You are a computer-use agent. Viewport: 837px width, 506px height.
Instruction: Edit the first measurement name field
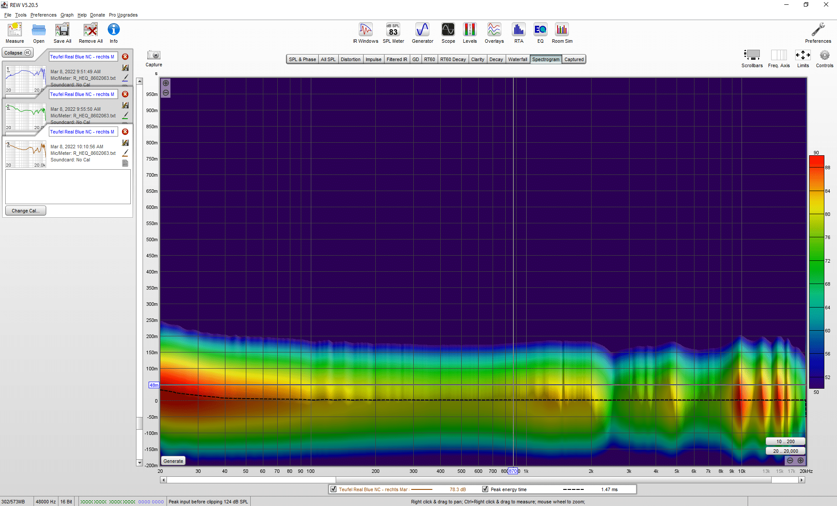point(83,57)
